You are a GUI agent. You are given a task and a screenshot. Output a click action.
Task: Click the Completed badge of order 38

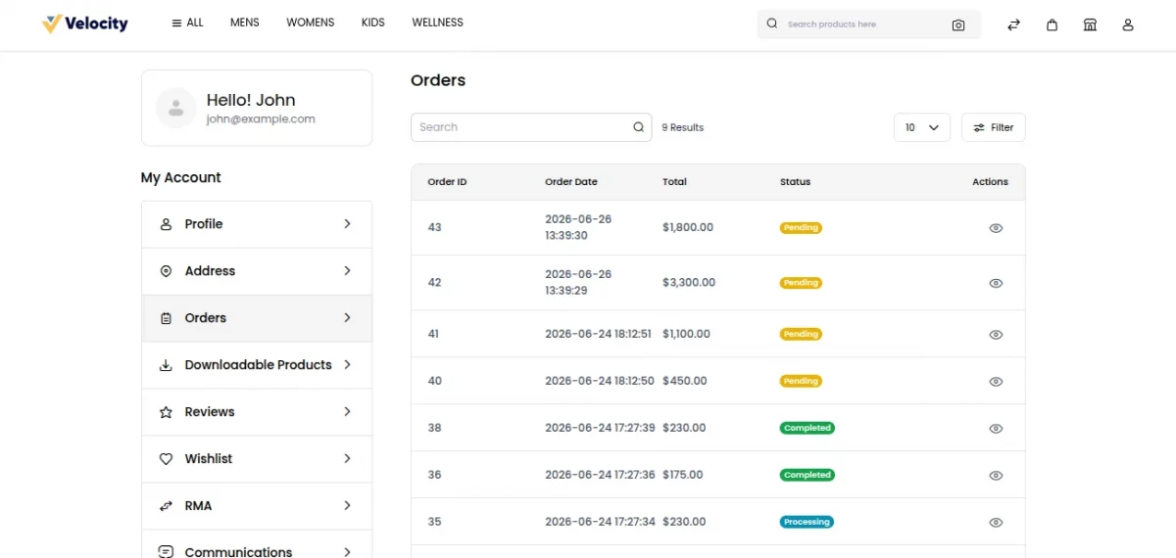(x=808, y=428)
